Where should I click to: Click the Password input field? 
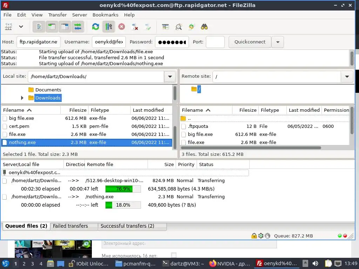click(x=172, y=42)
